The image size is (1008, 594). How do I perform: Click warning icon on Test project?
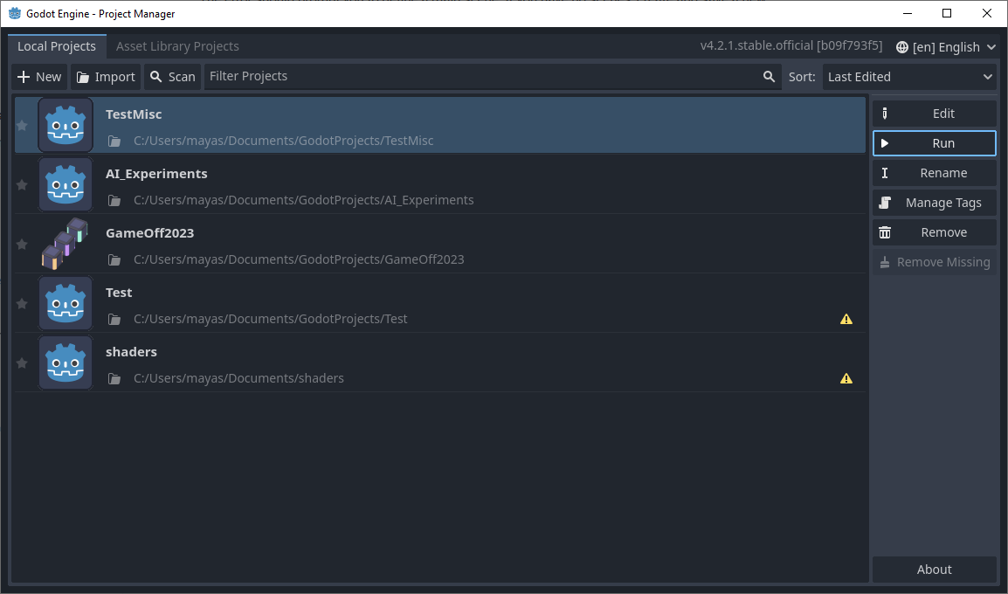click(846, 319)
